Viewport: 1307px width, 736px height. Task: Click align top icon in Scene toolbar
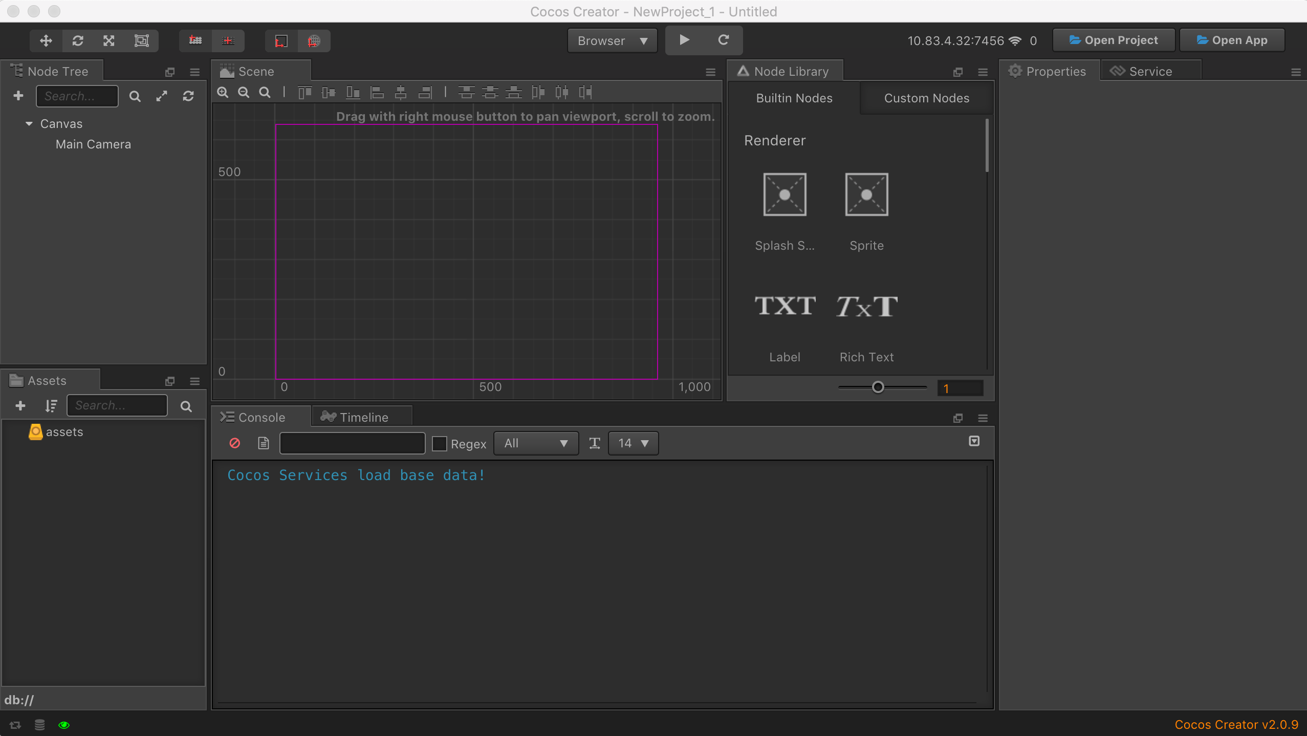click(305, 92)
